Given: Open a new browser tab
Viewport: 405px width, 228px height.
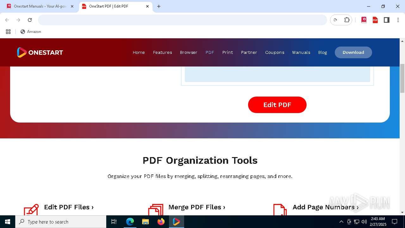Looking at the screenshot, I should pyautogui.click(x=159, y=6).
